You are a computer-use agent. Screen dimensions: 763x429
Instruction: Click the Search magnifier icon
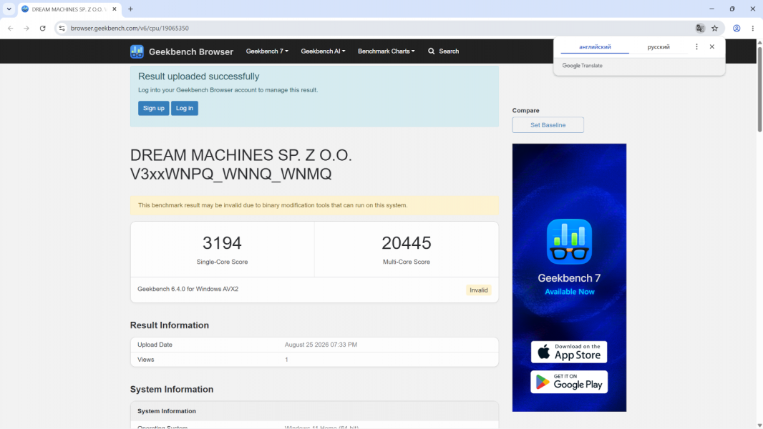coord(431,51)
